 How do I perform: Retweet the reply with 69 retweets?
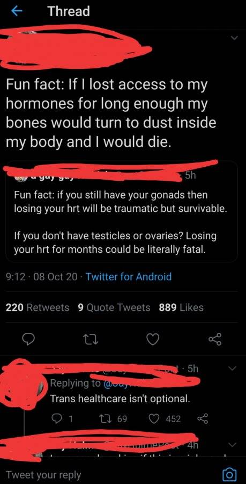pos(113,419)
